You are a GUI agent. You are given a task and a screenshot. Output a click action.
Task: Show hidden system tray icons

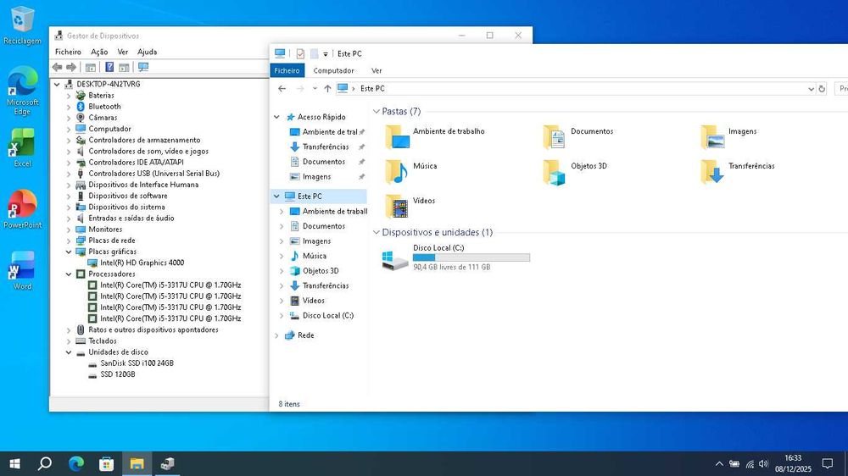[x=719, y=463]
